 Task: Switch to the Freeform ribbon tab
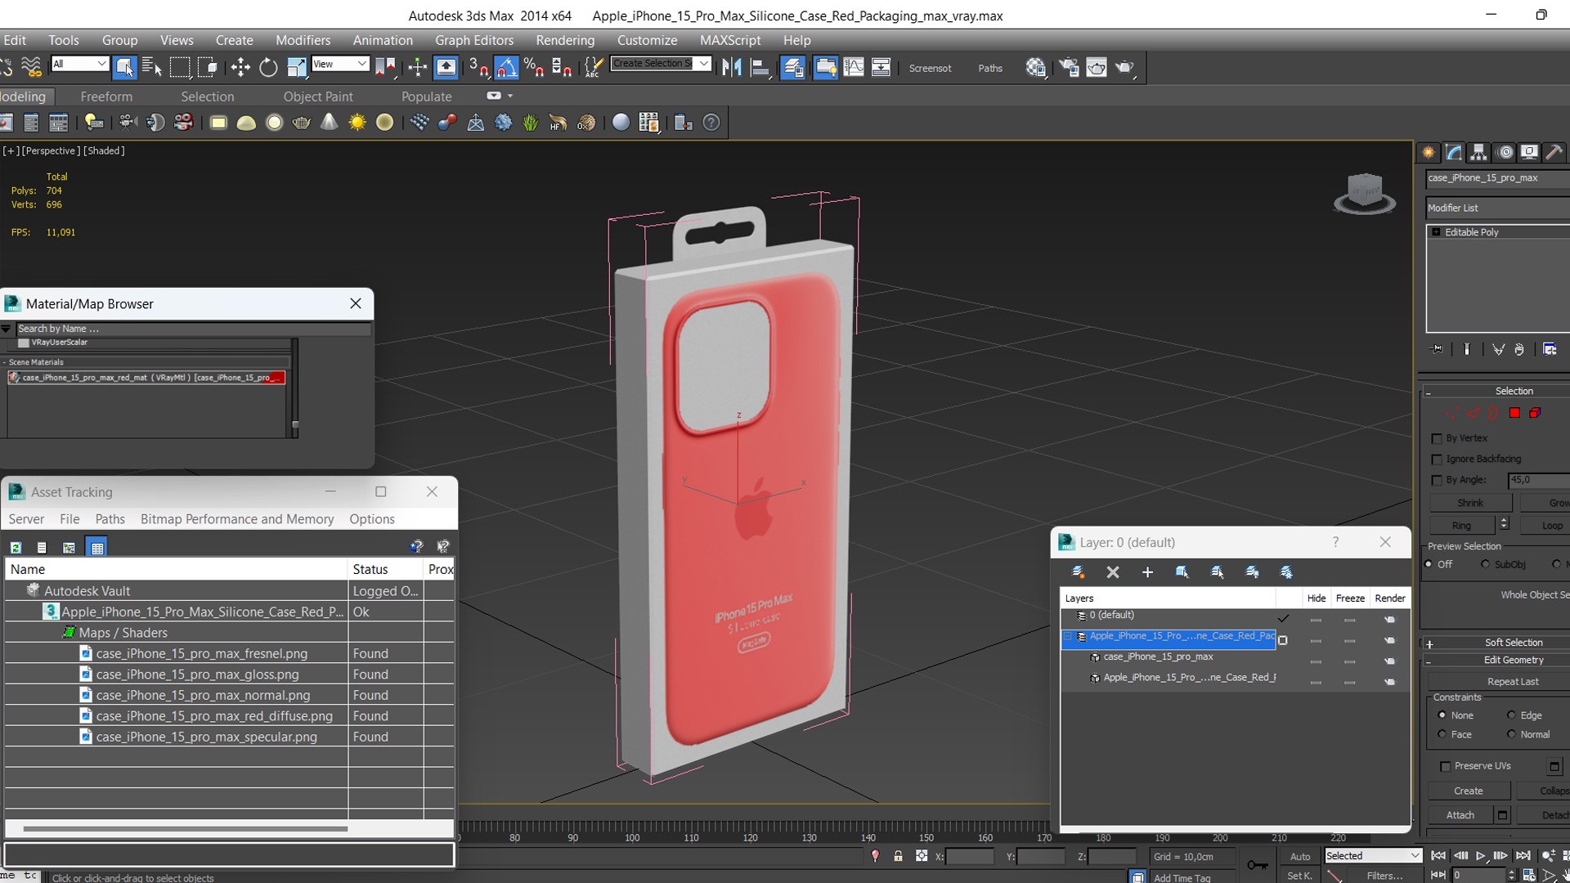coord(106,96)
